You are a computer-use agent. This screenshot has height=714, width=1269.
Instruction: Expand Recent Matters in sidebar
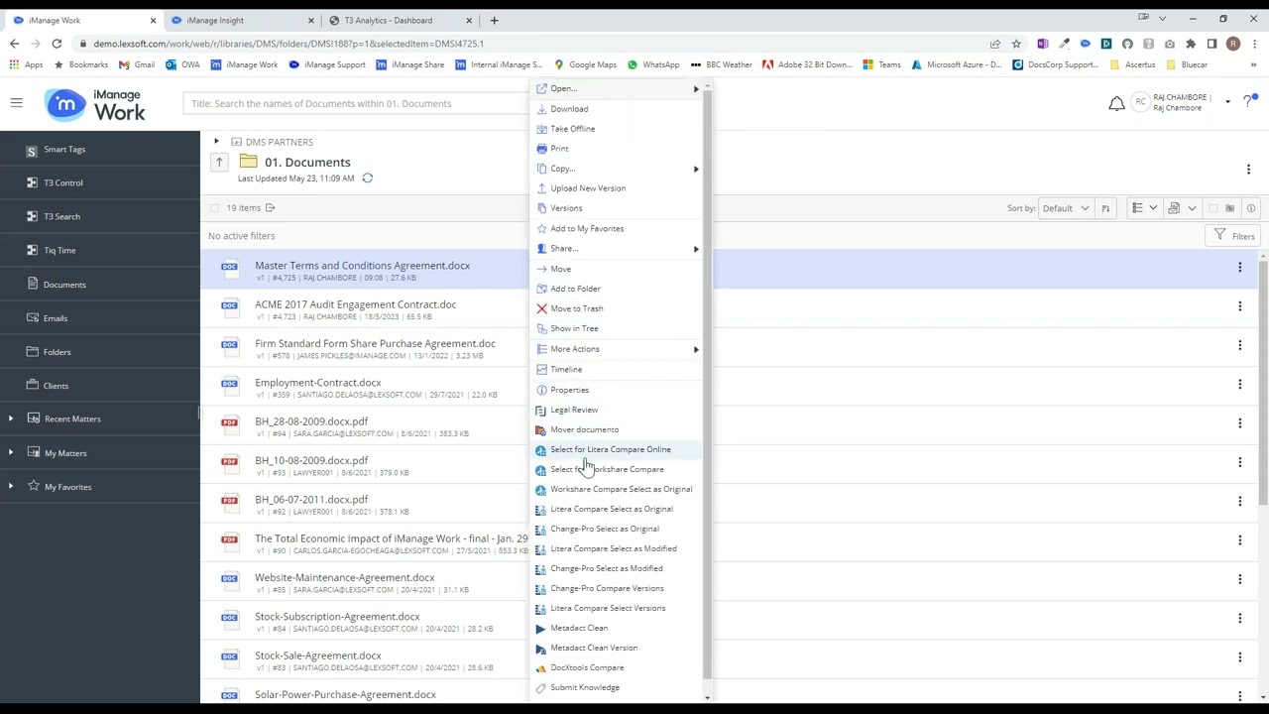tap(11, 418)
